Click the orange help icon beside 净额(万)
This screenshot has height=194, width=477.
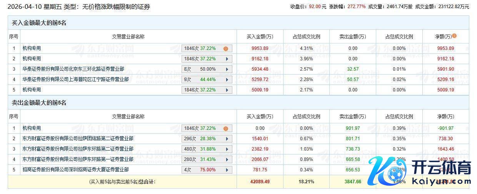[454, 36]
